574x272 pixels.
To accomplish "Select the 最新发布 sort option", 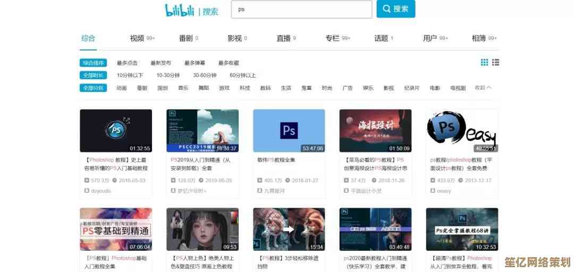I will coord(161,63).
